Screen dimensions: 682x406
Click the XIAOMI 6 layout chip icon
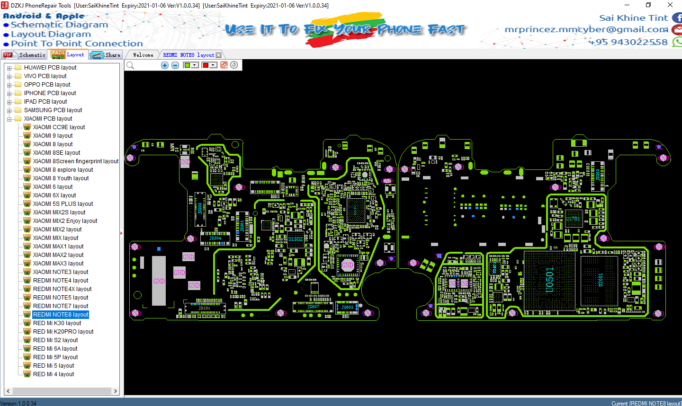click(x=27, y=187)
